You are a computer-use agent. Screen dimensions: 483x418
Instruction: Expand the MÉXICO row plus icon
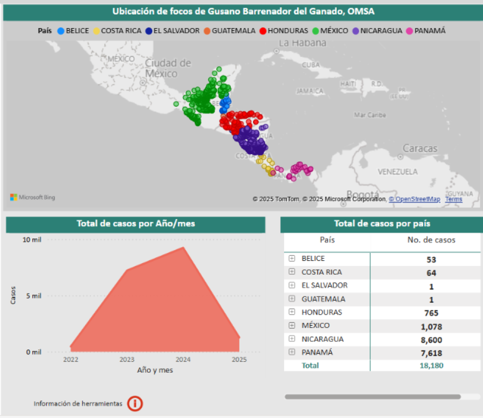(x=292, y=325)
